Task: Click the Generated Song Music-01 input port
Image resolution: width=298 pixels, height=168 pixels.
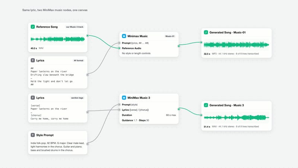Action: click(201, 42)
